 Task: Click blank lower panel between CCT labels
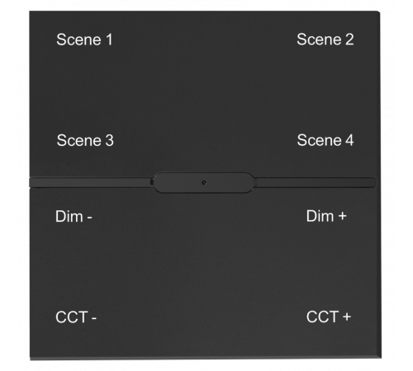202,317
